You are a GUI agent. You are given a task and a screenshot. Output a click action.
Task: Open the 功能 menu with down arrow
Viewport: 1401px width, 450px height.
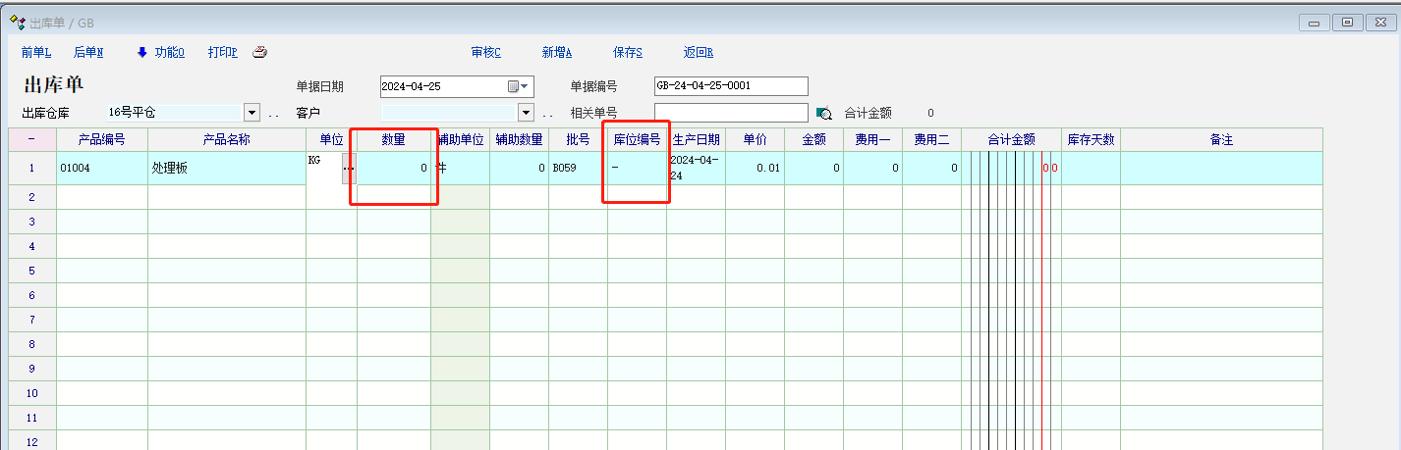pyautogui.click(x=162, y=53)
